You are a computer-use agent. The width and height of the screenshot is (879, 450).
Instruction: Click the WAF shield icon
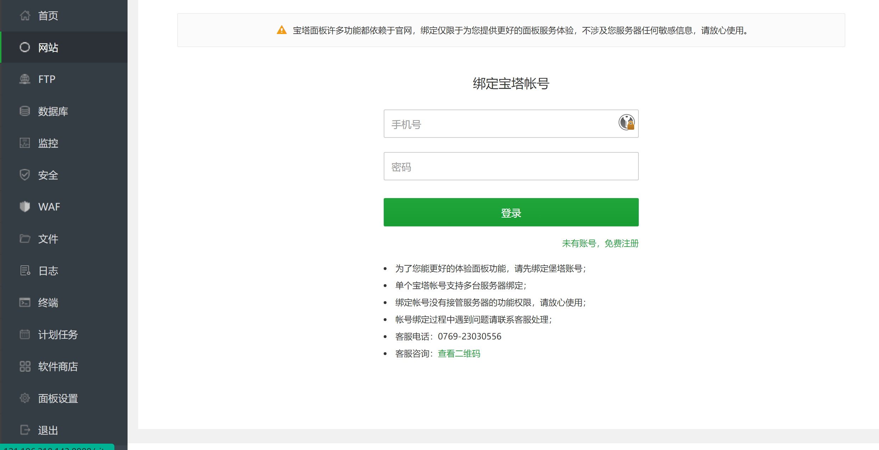tap(25, 207)
